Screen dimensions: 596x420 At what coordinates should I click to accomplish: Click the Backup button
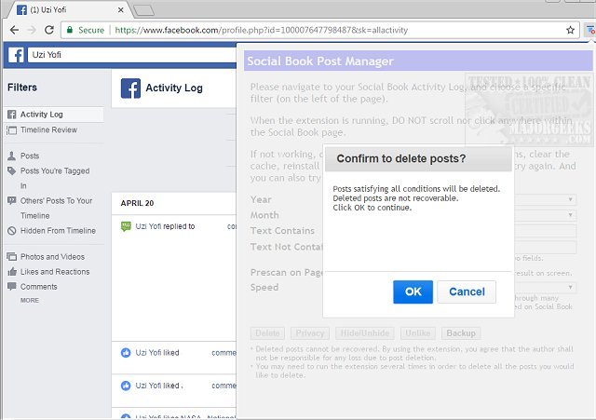(x=461, y=333)
